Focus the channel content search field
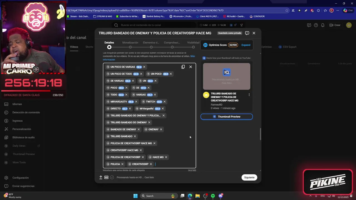 (154, 25)
